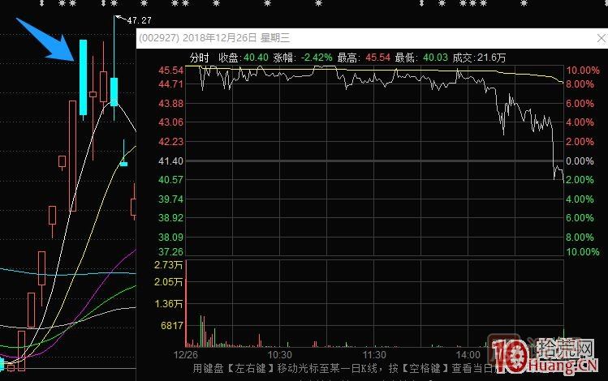Click the 11:30 time axis marker

[x=373, y=355]
